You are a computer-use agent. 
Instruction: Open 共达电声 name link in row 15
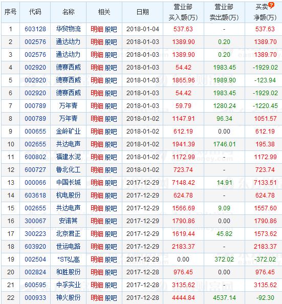[x=68, y=208]
